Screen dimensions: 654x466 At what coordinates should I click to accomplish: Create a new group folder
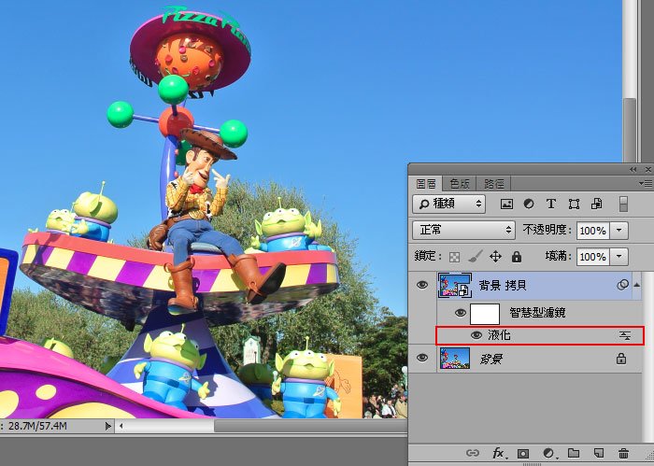[x=574, y=453]
